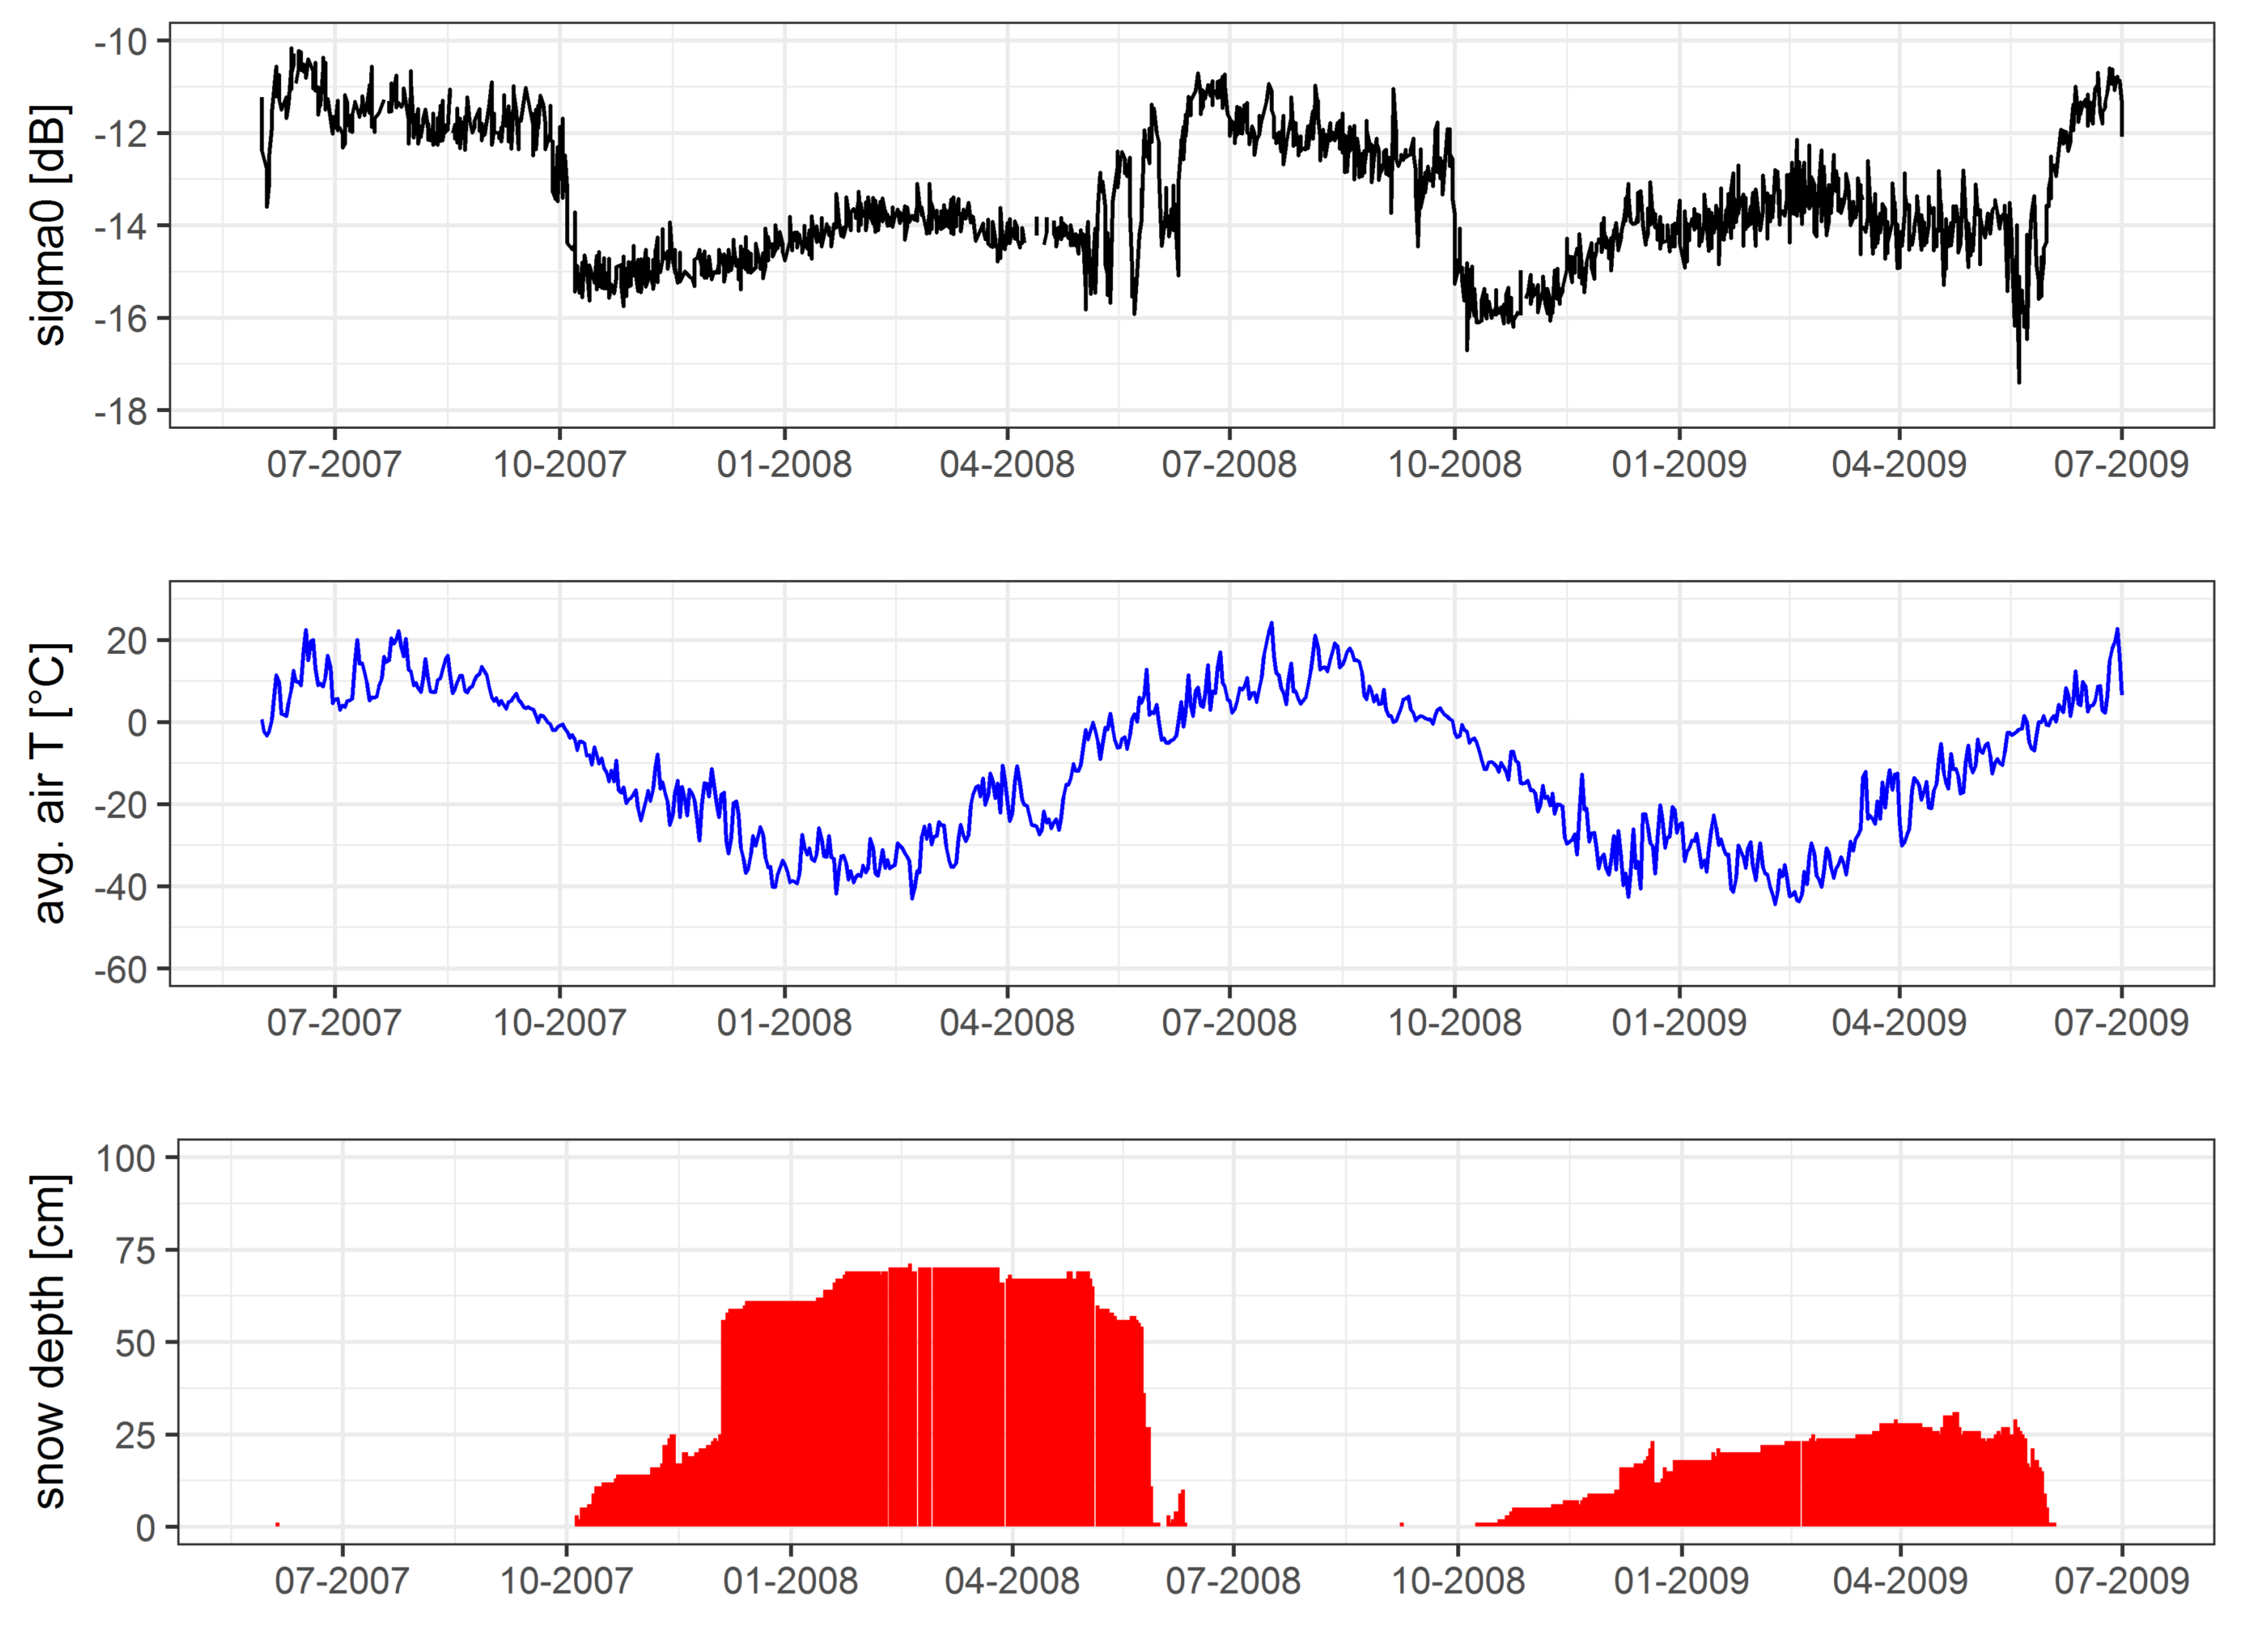This screenshot has width=2268, height=1628.
Task: Click the 20 tick on air temperature axis
Action: pyautogui.click(x=127, y=641)
